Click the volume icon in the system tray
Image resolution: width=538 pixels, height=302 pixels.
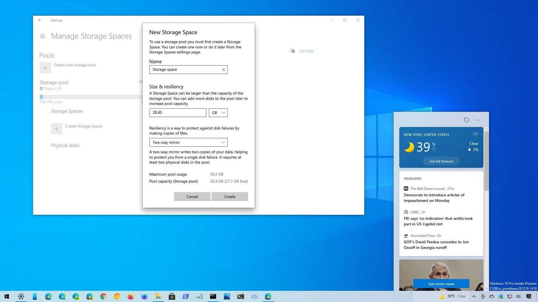[518, 296]
